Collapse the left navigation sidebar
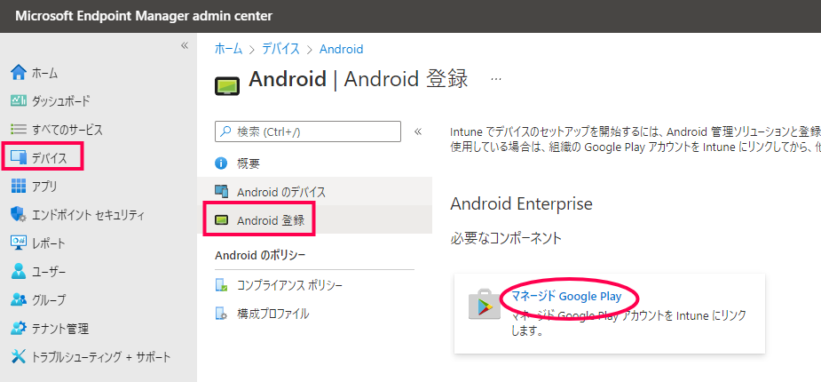 [185, 45]
